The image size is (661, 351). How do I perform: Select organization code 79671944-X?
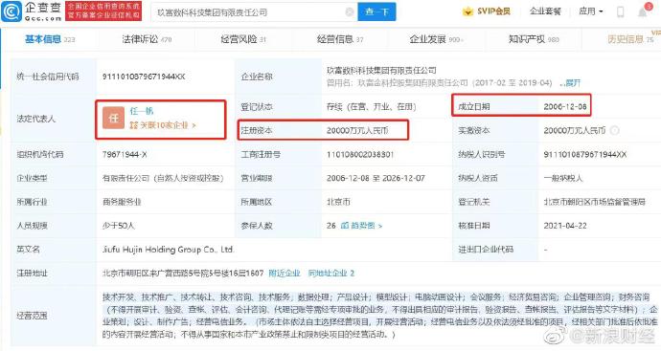[125, 154]
